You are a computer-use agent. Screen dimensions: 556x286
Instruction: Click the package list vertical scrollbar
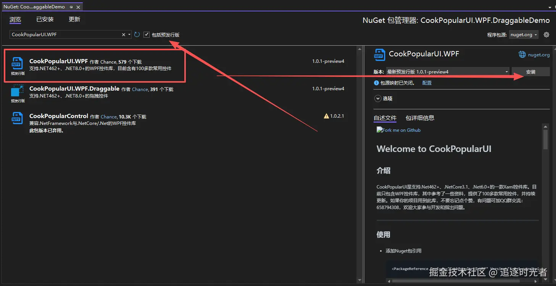[x=359, y=164]
